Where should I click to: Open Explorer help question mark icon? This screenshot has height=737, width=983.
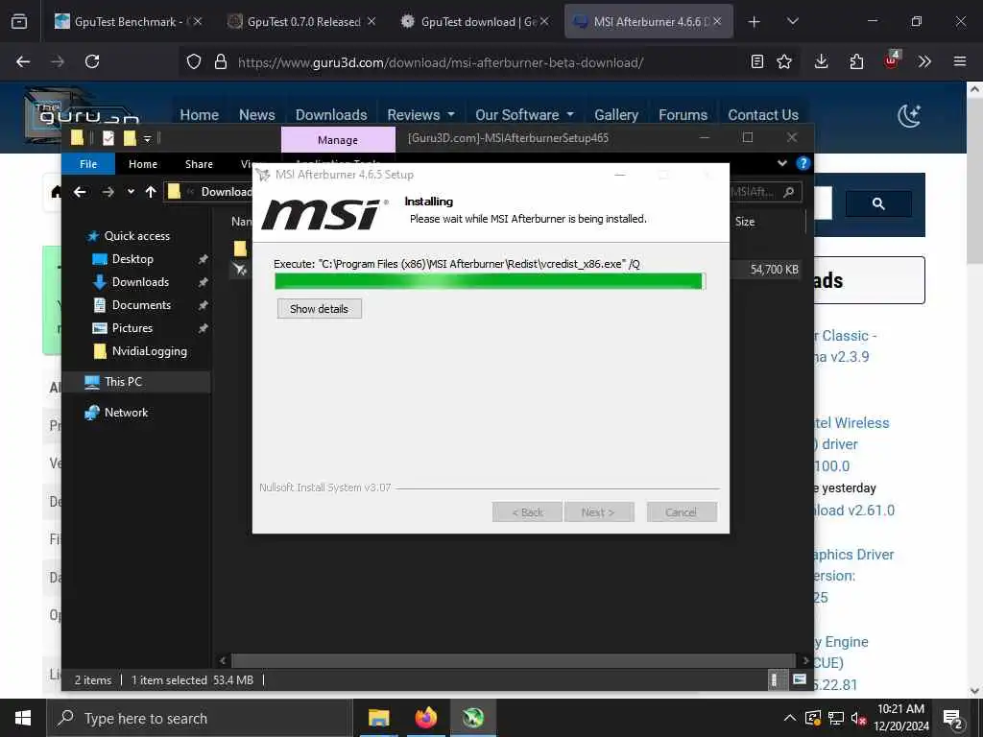coord(803,163)
